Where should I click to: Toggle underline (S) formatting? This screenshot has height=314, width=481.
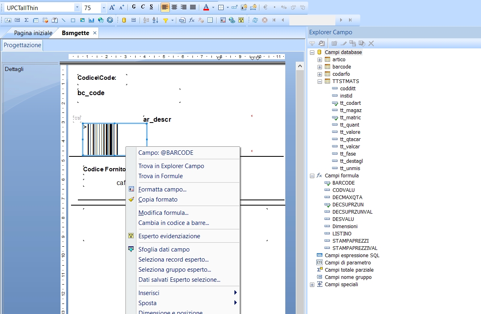click(151, 7)
